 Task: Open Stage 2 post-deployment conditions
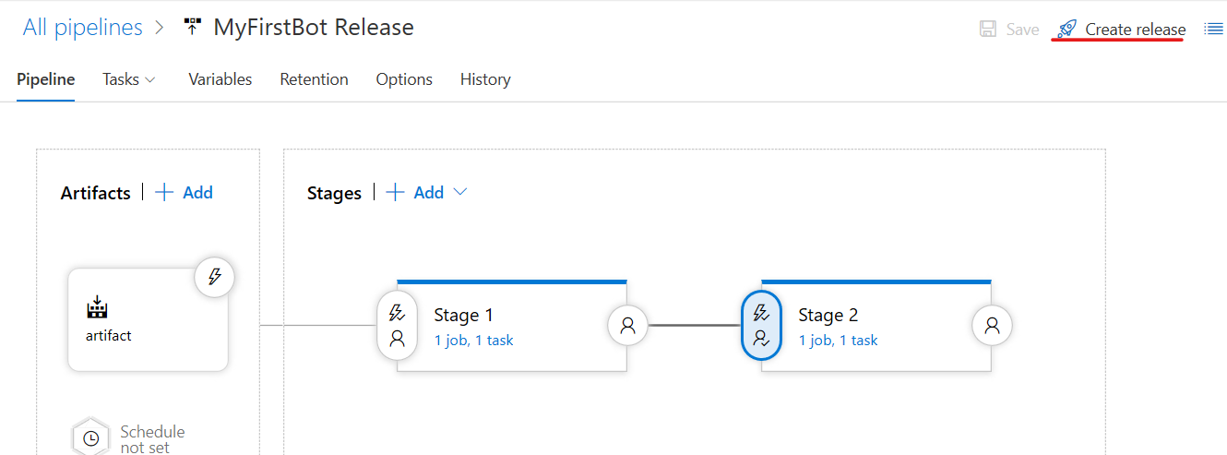coord(993,325)
